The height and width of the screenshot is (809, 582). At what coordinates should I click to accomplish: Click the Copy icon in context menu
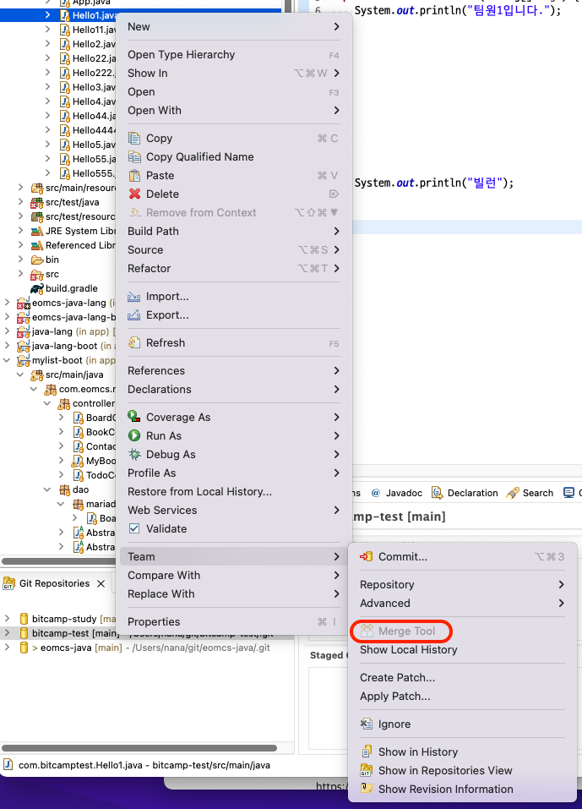pyautogui.click(x=134, y=139)
